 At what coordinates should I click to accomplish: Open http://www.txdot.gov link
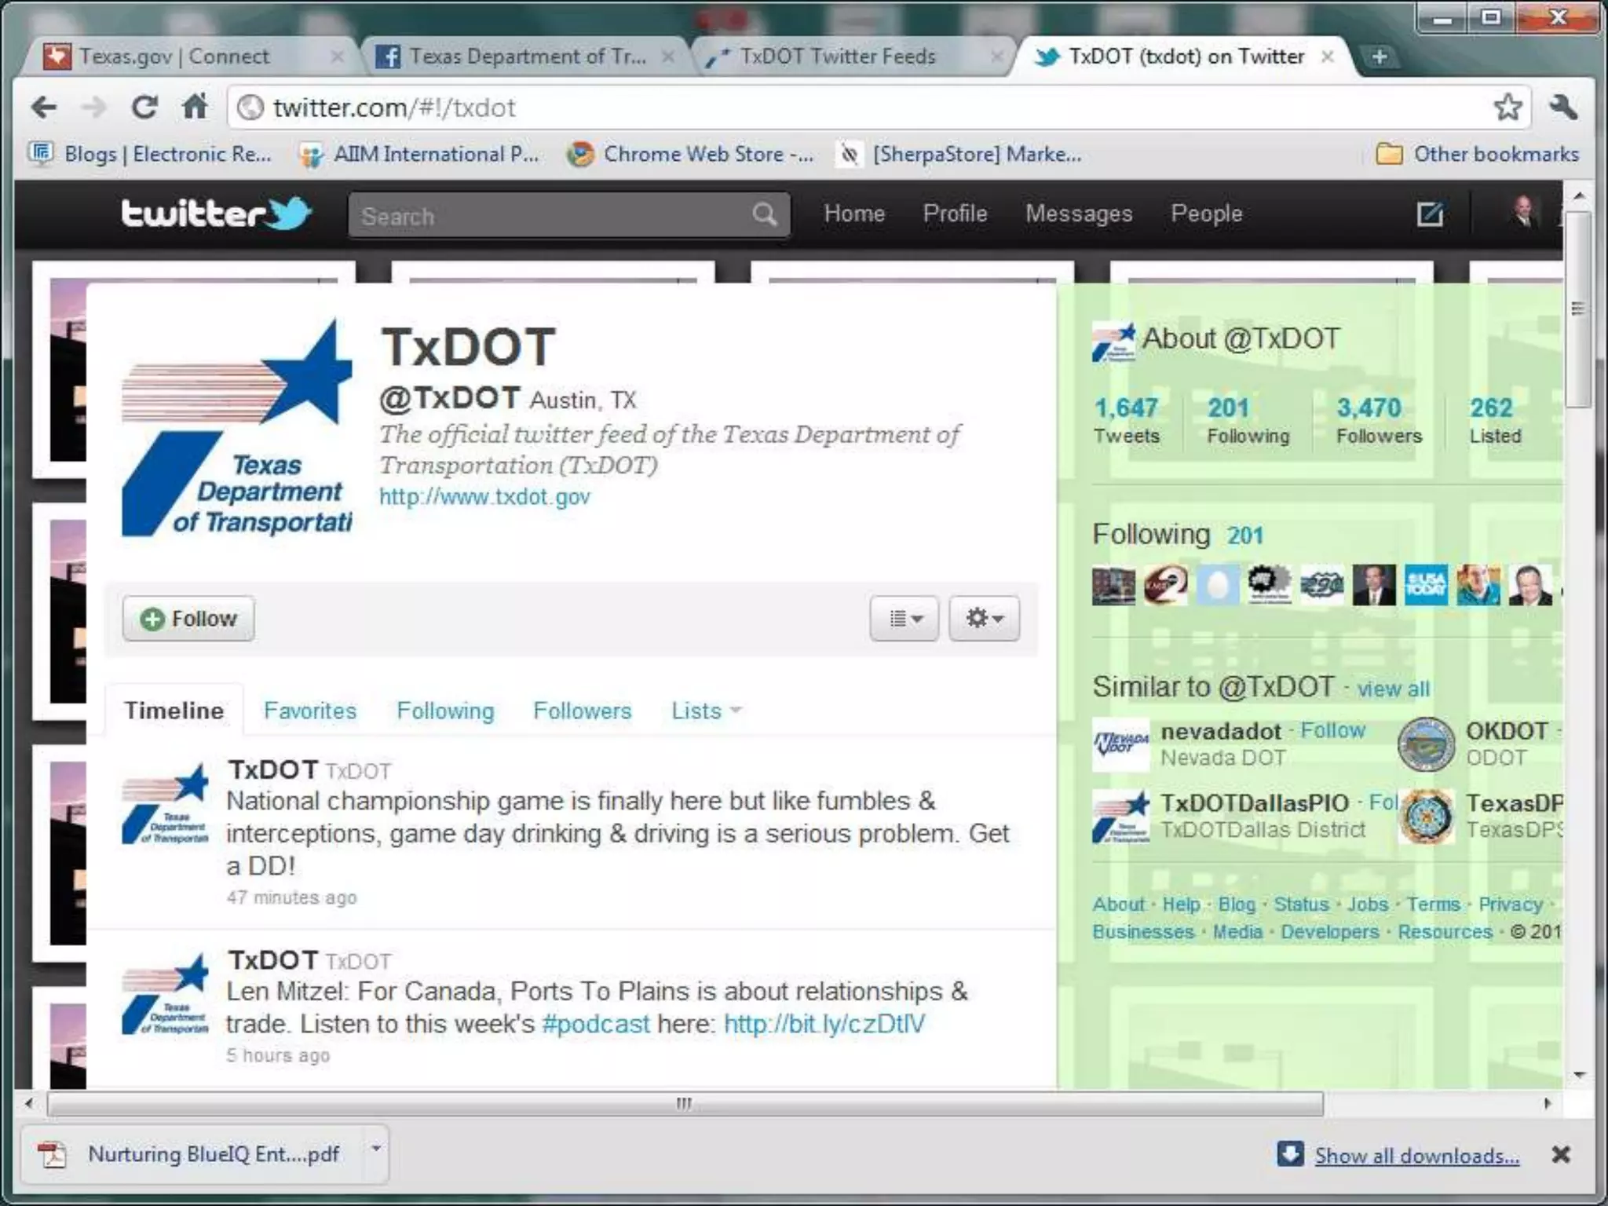coord(484,497)
